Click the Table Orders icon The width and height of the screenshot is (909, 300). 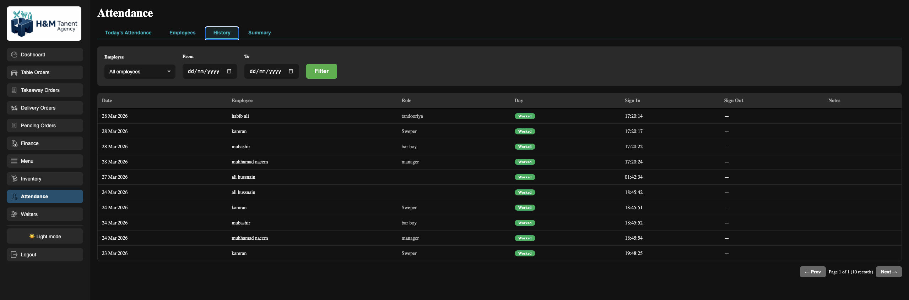14,73
